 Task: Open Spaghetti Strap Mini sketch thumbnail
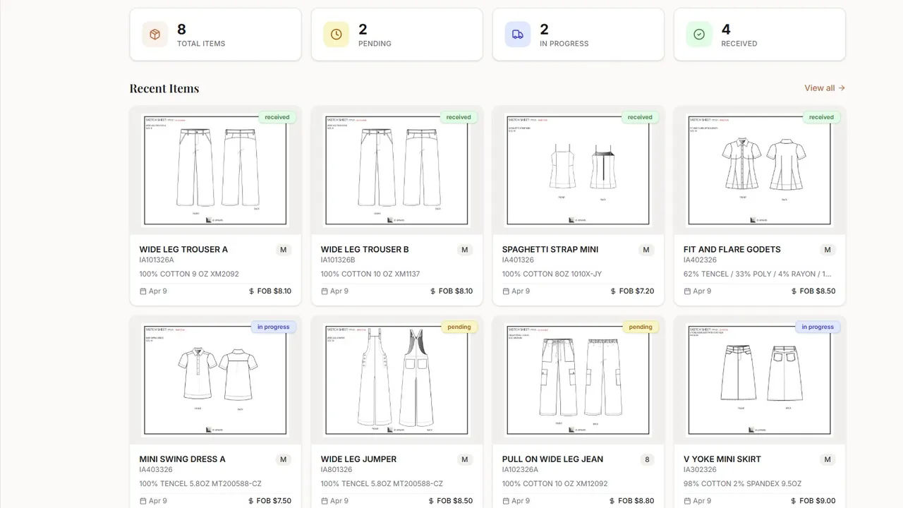point(578,170)
